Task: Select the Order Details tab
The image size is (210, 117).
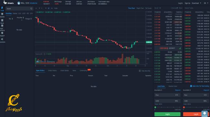Action: click(x=65, y=71)
